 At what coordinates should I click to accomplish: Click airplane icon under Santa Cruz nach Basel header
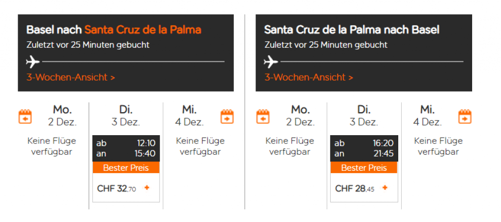click(x=271, y=62)
